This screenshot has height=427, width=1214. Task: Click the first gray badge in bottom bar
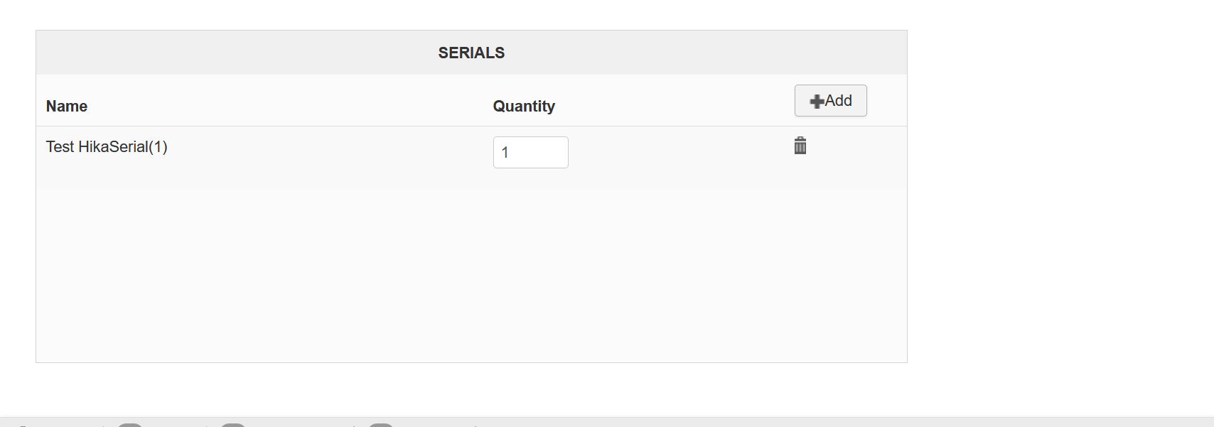click(130, 424)
